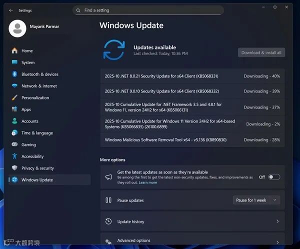This screenshot has width=300, height=249.
Task: Click the Downloading - 28% status
Action: [x=262, y=140]
